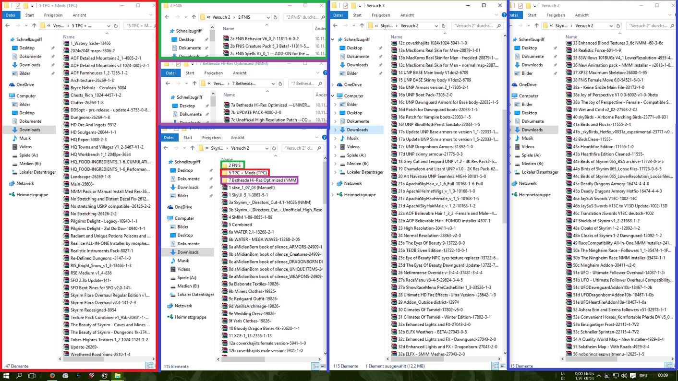
Task: Open the Freigeben tab in 7 Bethesda window
Action: point(213,73)
